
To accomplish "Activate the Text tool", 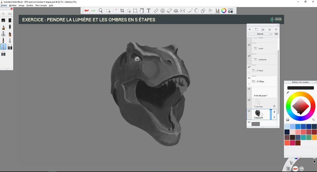I will (149, 11).
